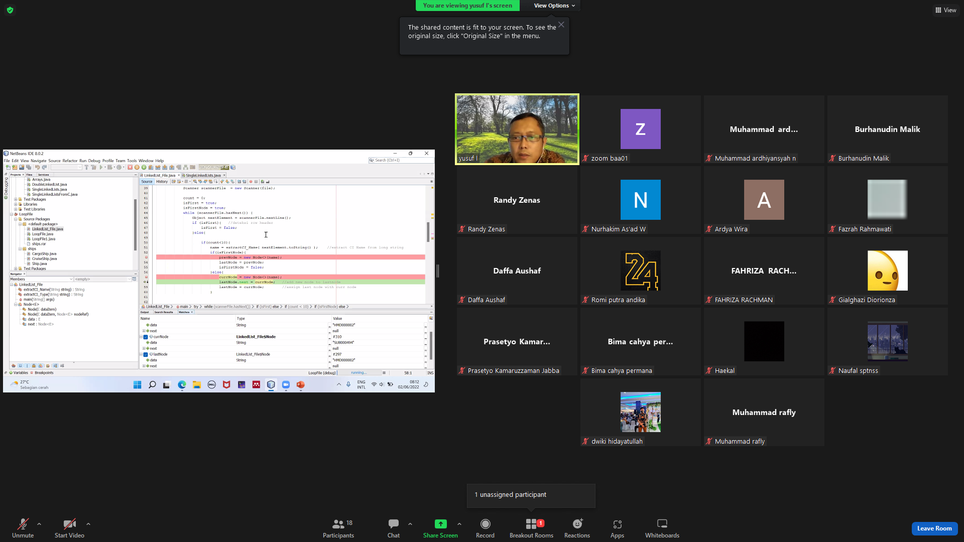The image size is (964, 542).
Task: Switch editor to History view toggle
Action: [x=162, y=182]
